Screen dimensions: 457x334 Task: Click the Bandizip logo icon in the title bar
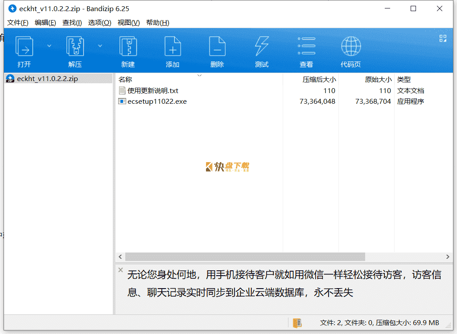click(x=12, y=9)
